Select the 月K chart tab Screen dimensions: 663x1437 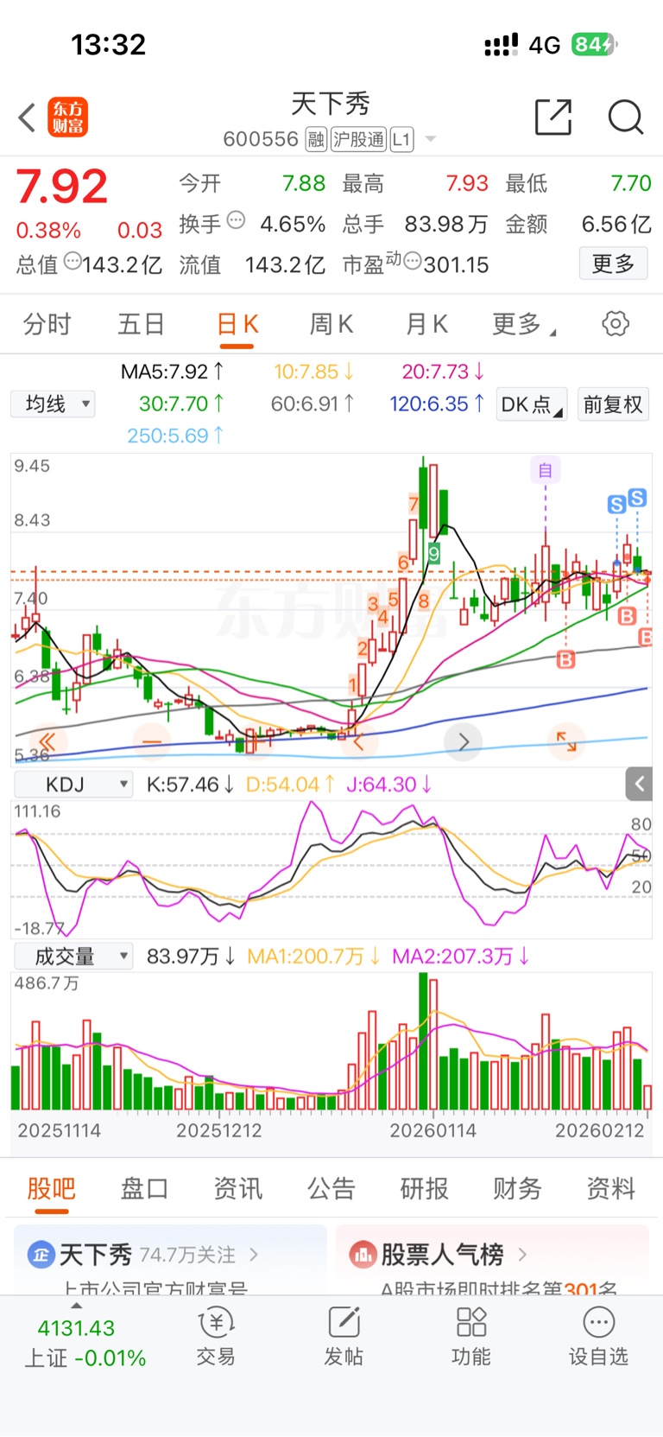426,324
